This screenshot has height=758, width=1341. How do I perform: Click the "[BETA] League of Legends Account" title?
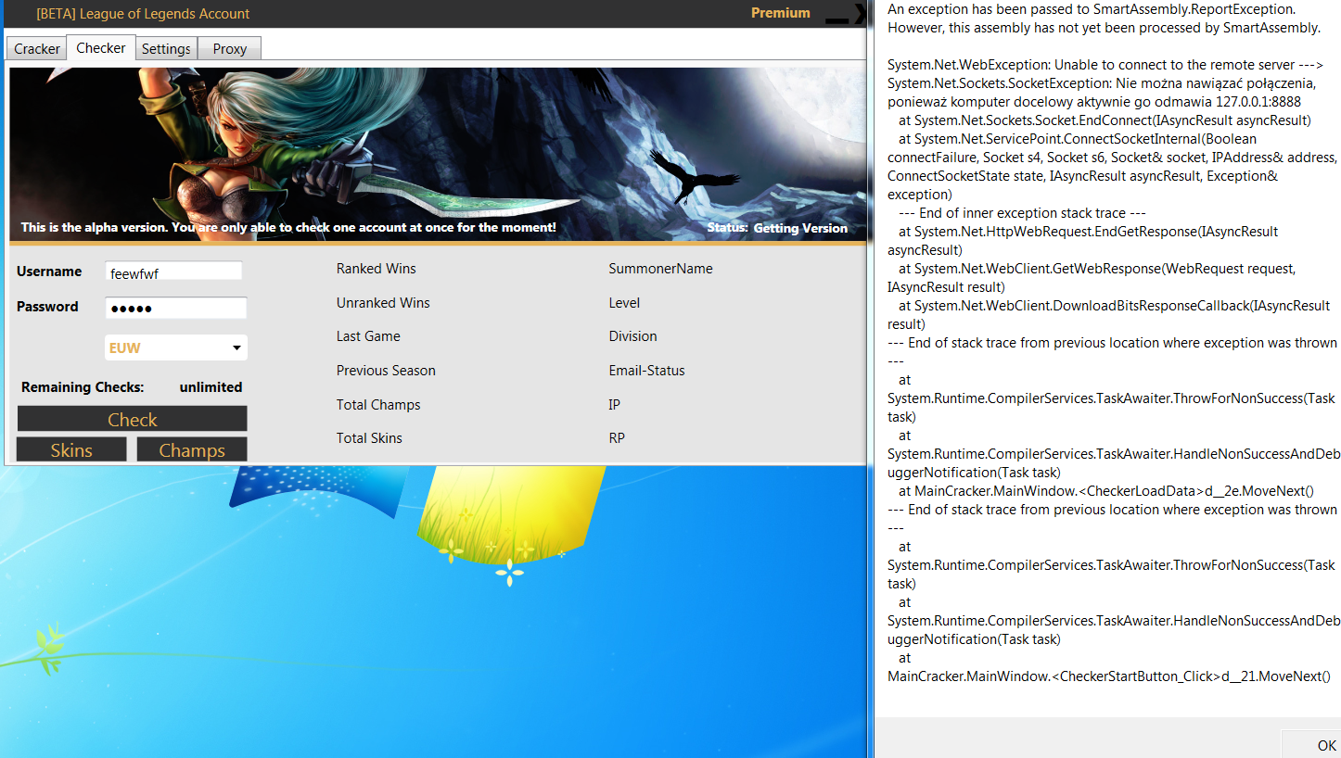tap(143, 14)
